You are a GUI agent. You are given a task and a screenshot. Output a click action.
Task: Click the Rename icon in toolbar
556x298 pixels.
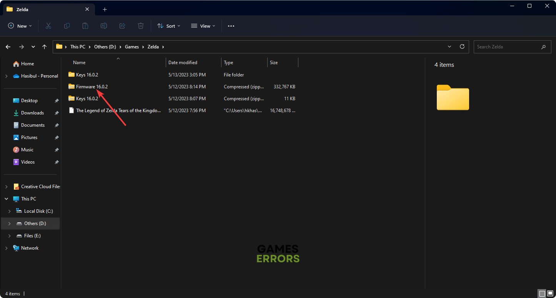click(x=104, y=26)
